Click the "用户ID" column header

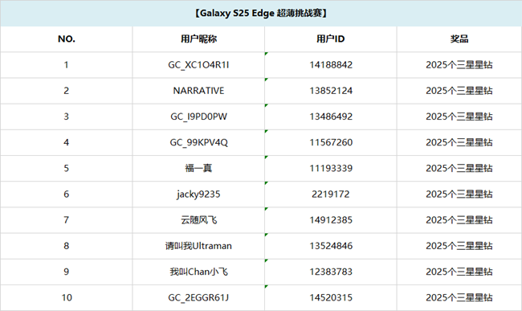(331, 39)
